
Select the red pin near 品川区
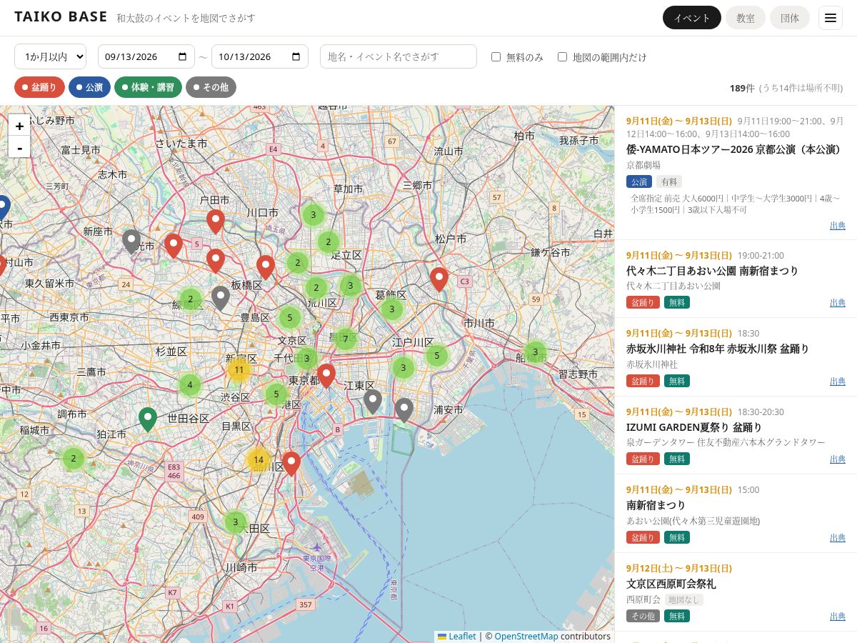tap(291, 464)
